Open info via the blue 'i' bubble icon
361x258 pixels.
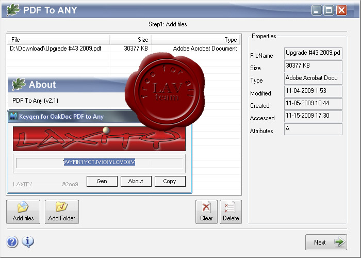[x=28, y=241]
